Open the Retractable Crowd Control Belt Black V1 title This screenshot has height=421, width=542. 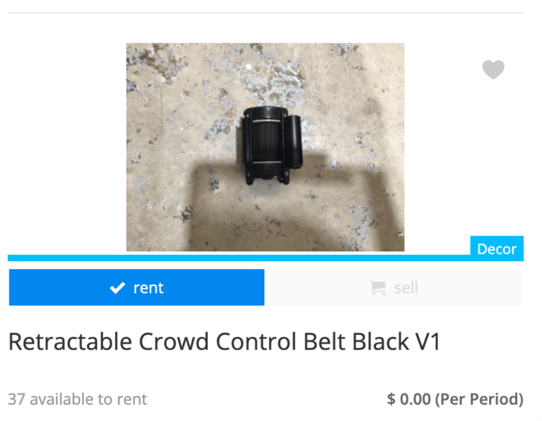pyautogui.click(x=224, y=342)
